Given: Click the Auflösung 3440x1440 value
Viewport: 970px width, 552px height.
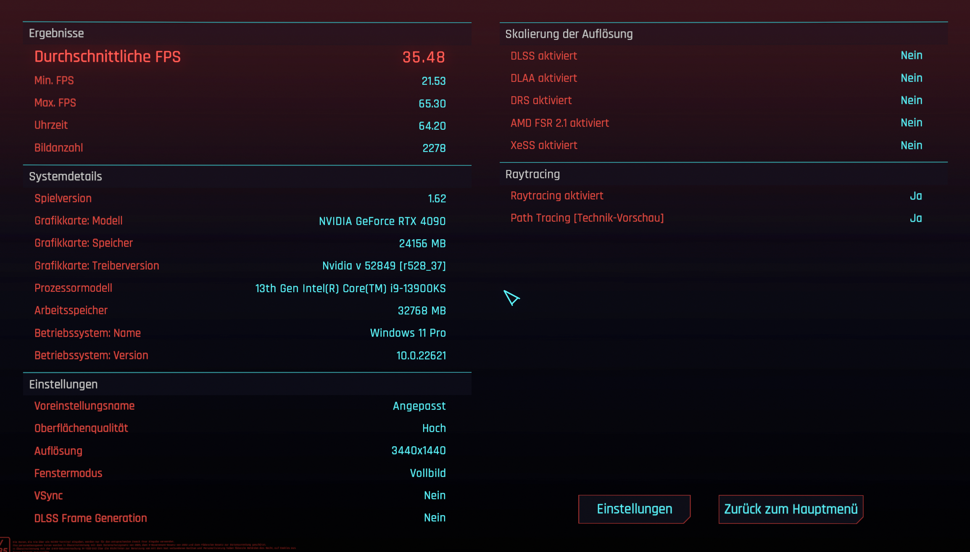Looking at the screenshot, I should point(418,450).
